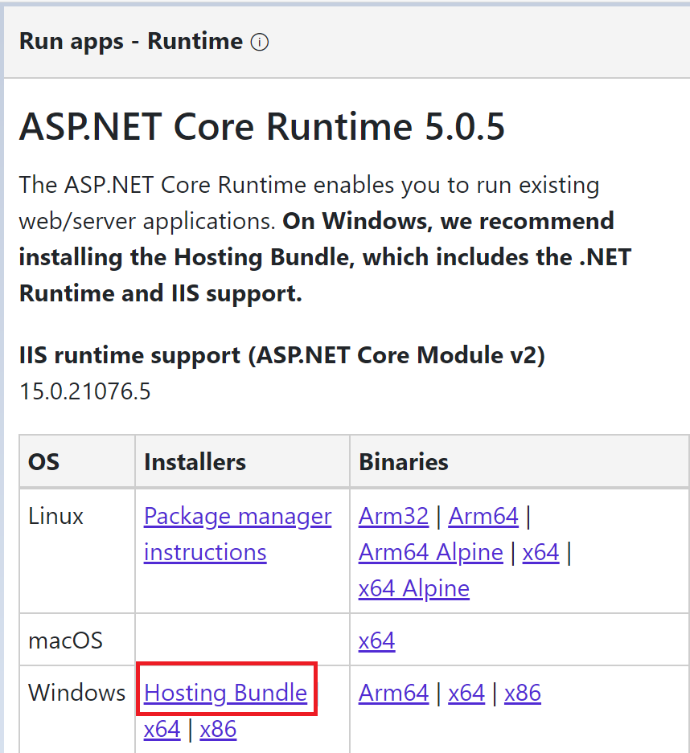Download the Linux Arm64 binaries
Viewport: 690px width, 753px height.
coord(483,516)
